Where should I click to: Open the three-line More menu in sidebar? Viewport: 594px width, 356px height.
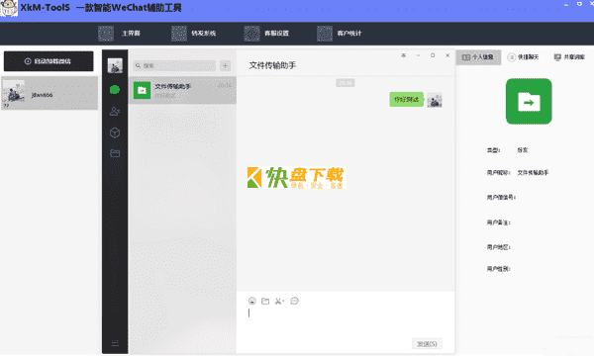(115, 343)
